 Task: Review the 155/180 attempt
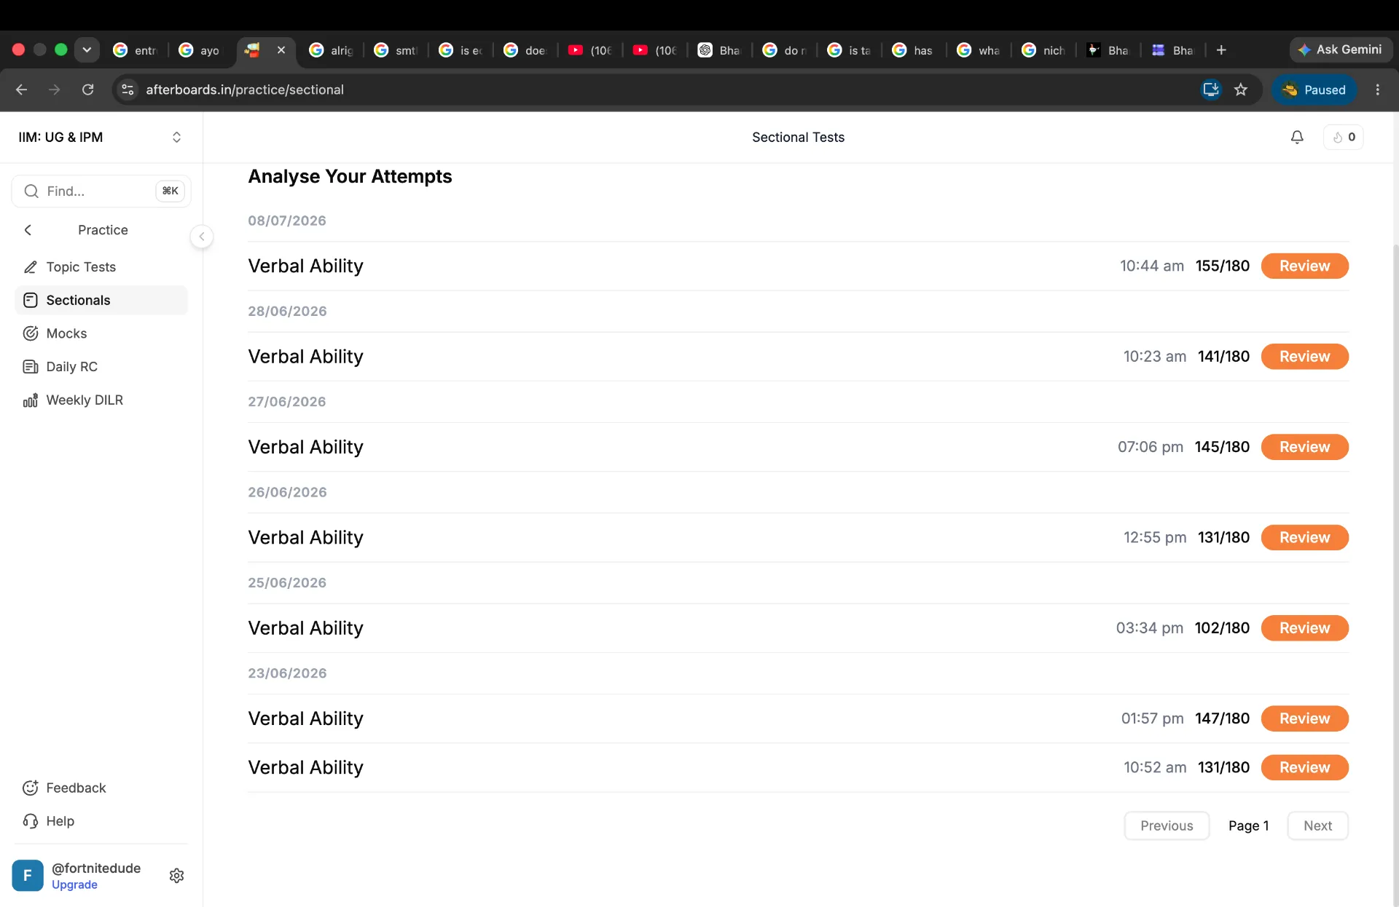click(1304, 266)
